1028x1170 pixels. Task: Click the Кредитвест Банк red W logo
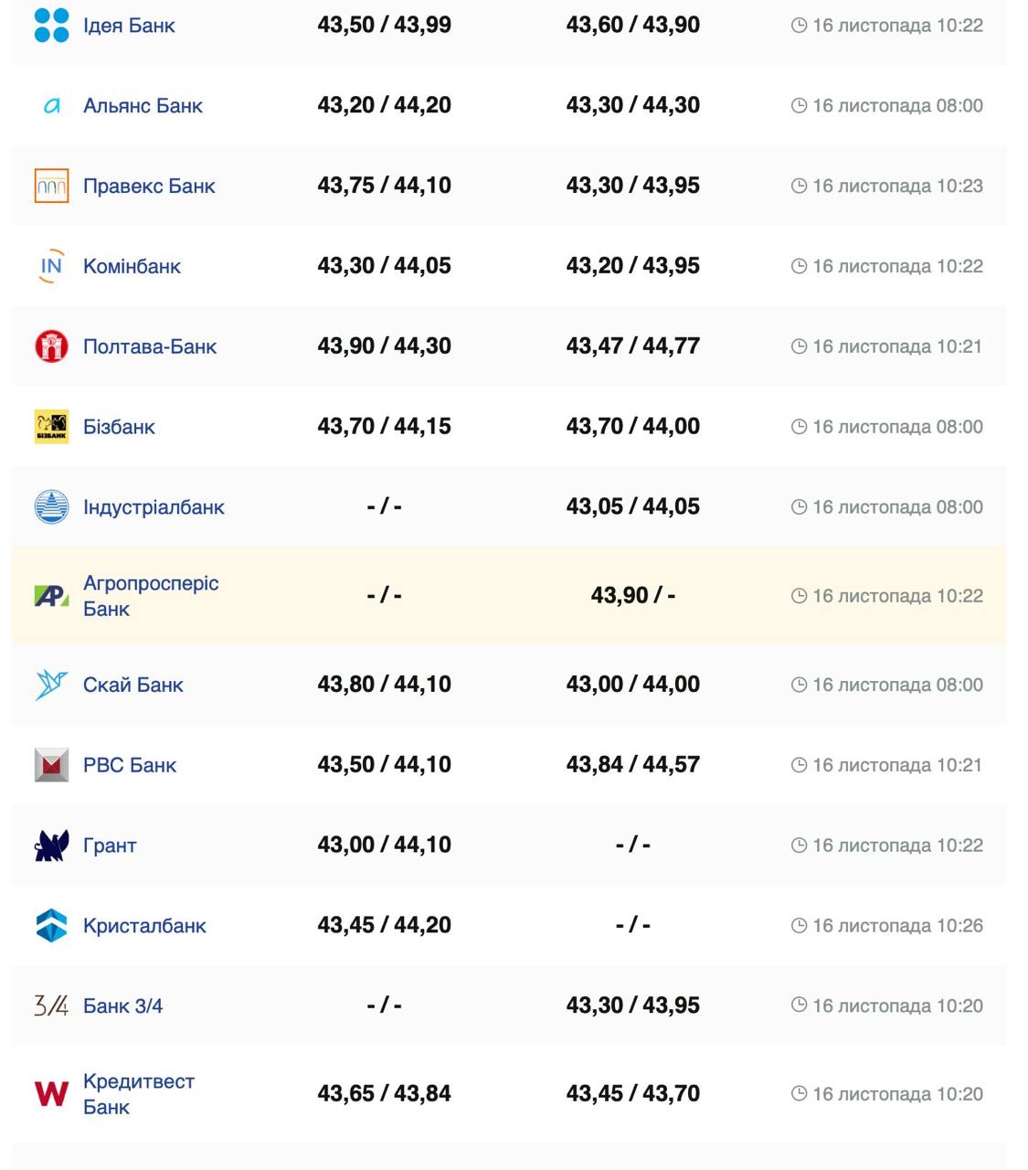click(51, 1094)
